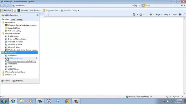
Task: Click the New Tab button
Action: coord(46,15)
